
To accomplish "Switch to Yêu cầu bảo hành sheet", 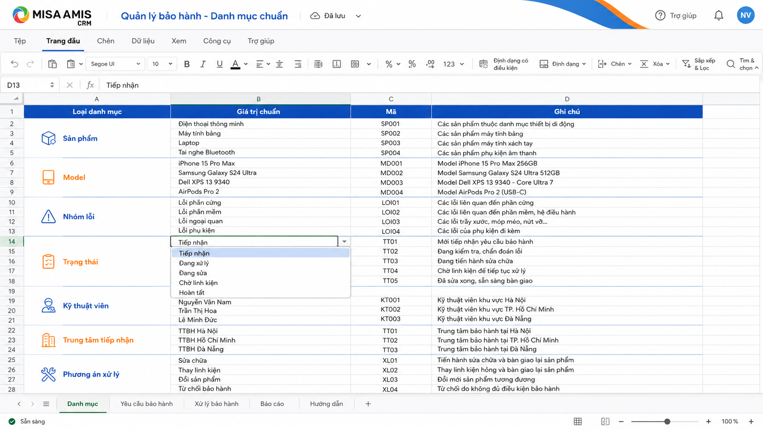I will coord(146,404).
